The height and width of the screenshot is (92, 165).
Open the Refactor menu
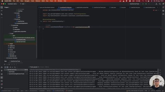(x=38, y=1)
